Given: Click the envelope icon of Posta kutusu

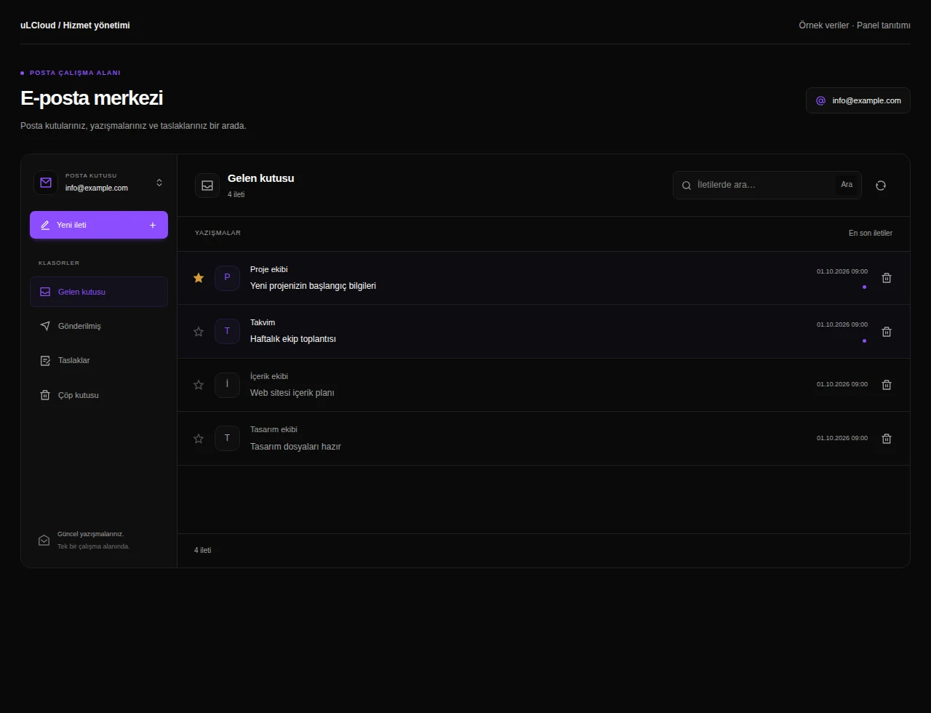Looking at the screenshot, I should pos(46,183).
